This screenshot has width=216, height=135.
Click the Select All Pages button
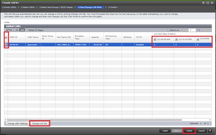(x=36, y=30)
